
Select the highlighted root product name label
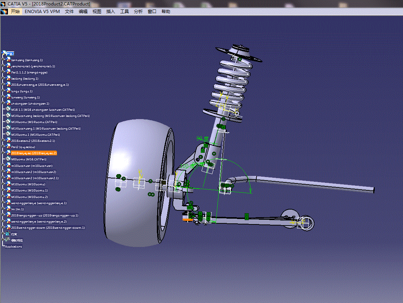click(10, 54)
